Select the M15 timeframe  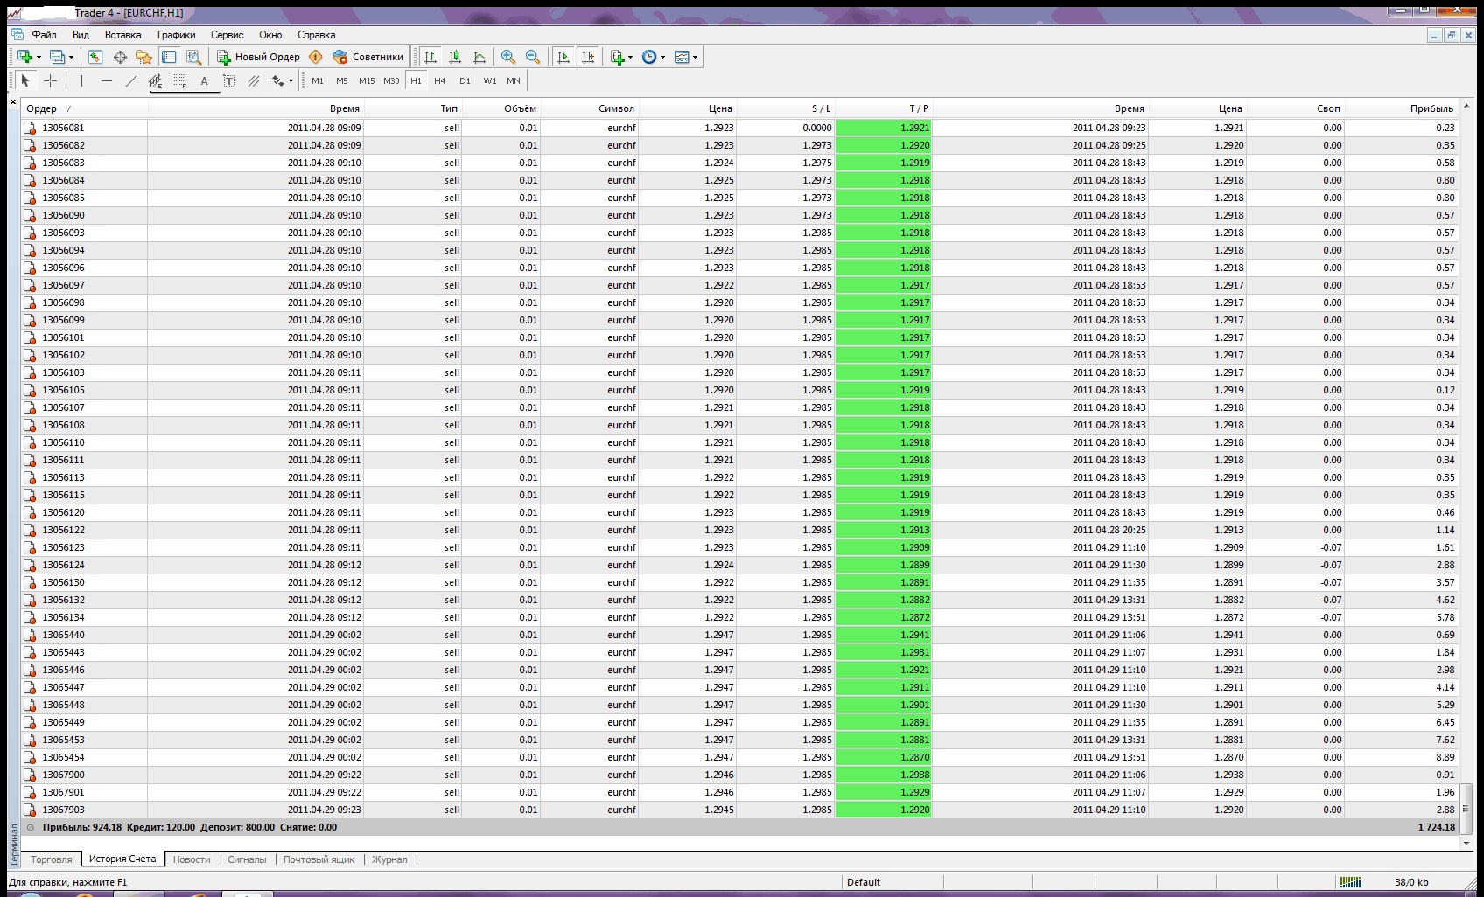(367, 80)
